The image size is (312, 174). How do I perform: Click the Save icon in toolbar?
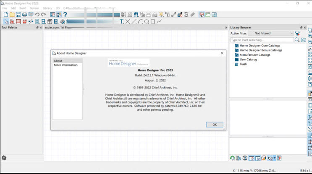click(x=18, y=15)
